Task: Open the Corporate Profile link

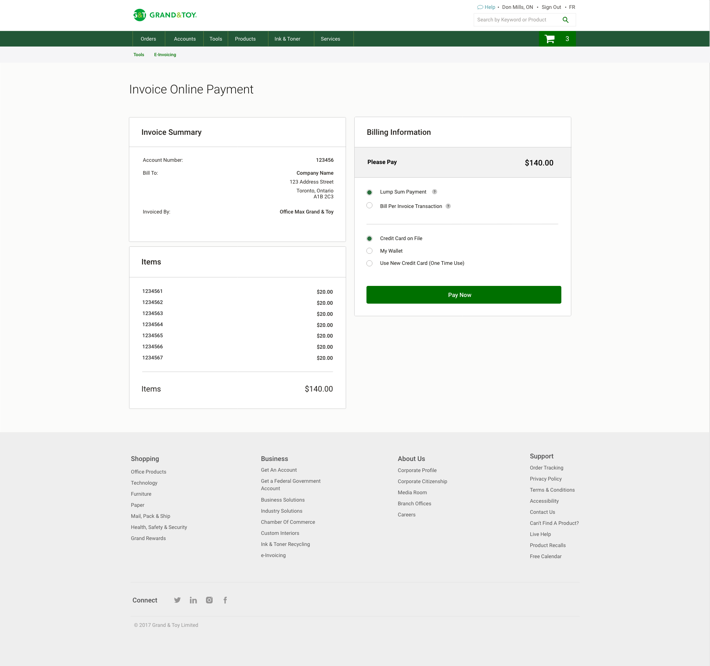Action: tap(417, 470)
